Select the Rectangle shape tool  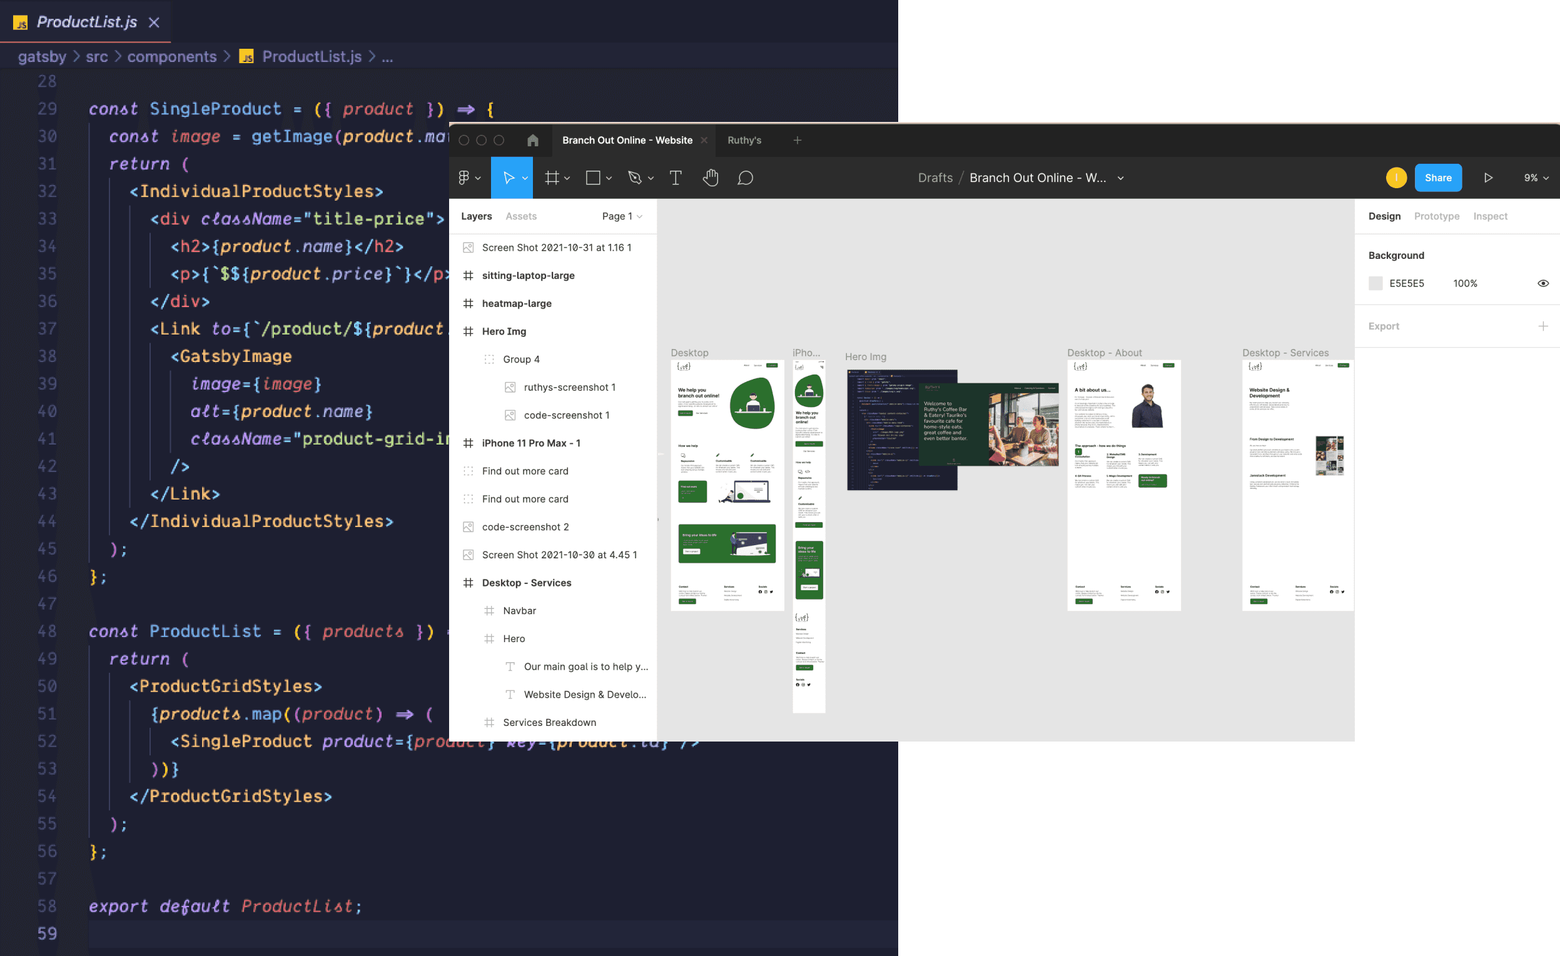[x=593, y=178]
